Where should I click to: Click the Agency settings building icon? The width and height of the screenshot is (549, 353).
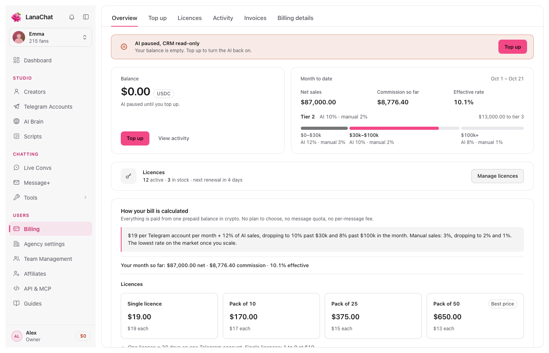[x=16, y=244]
